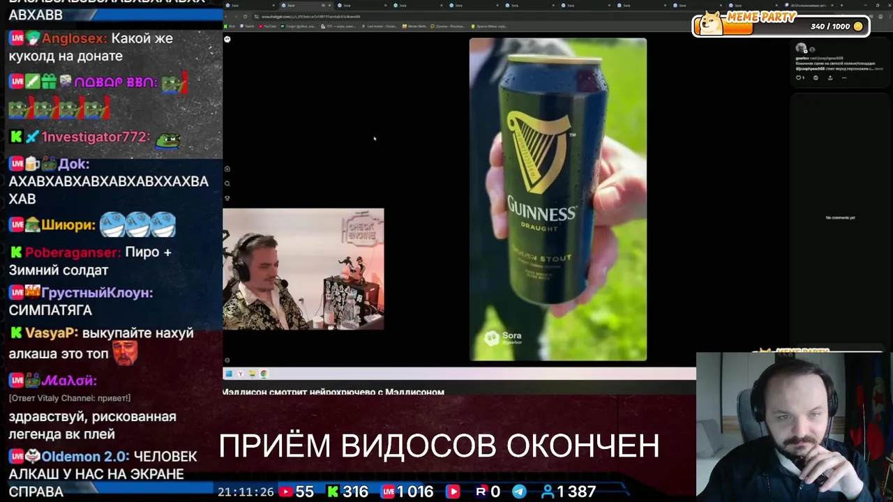
Task: Click the Telegram icon in stats bar
Action: [x=519, y=492]
